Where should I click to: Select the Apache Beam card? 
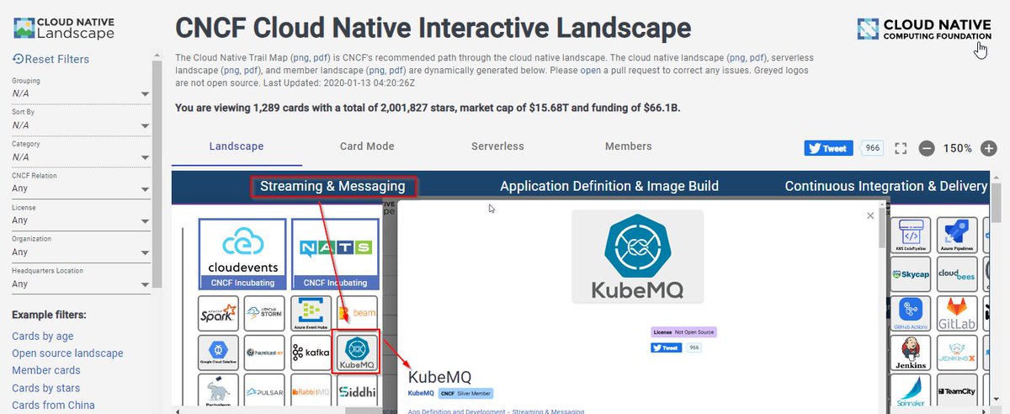(x=358, y=313)
